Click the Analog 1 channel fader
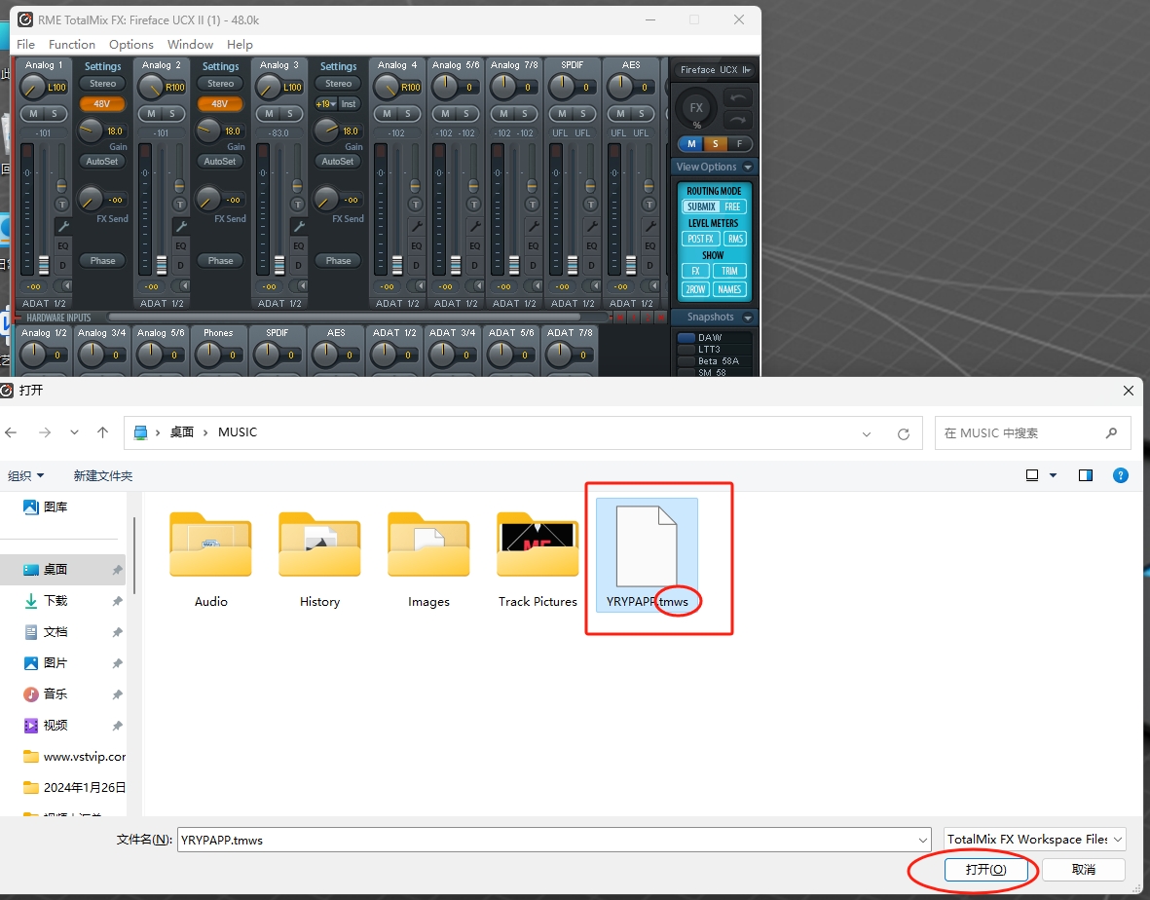Screen dimensions: 1150x900 click(44, 265)
